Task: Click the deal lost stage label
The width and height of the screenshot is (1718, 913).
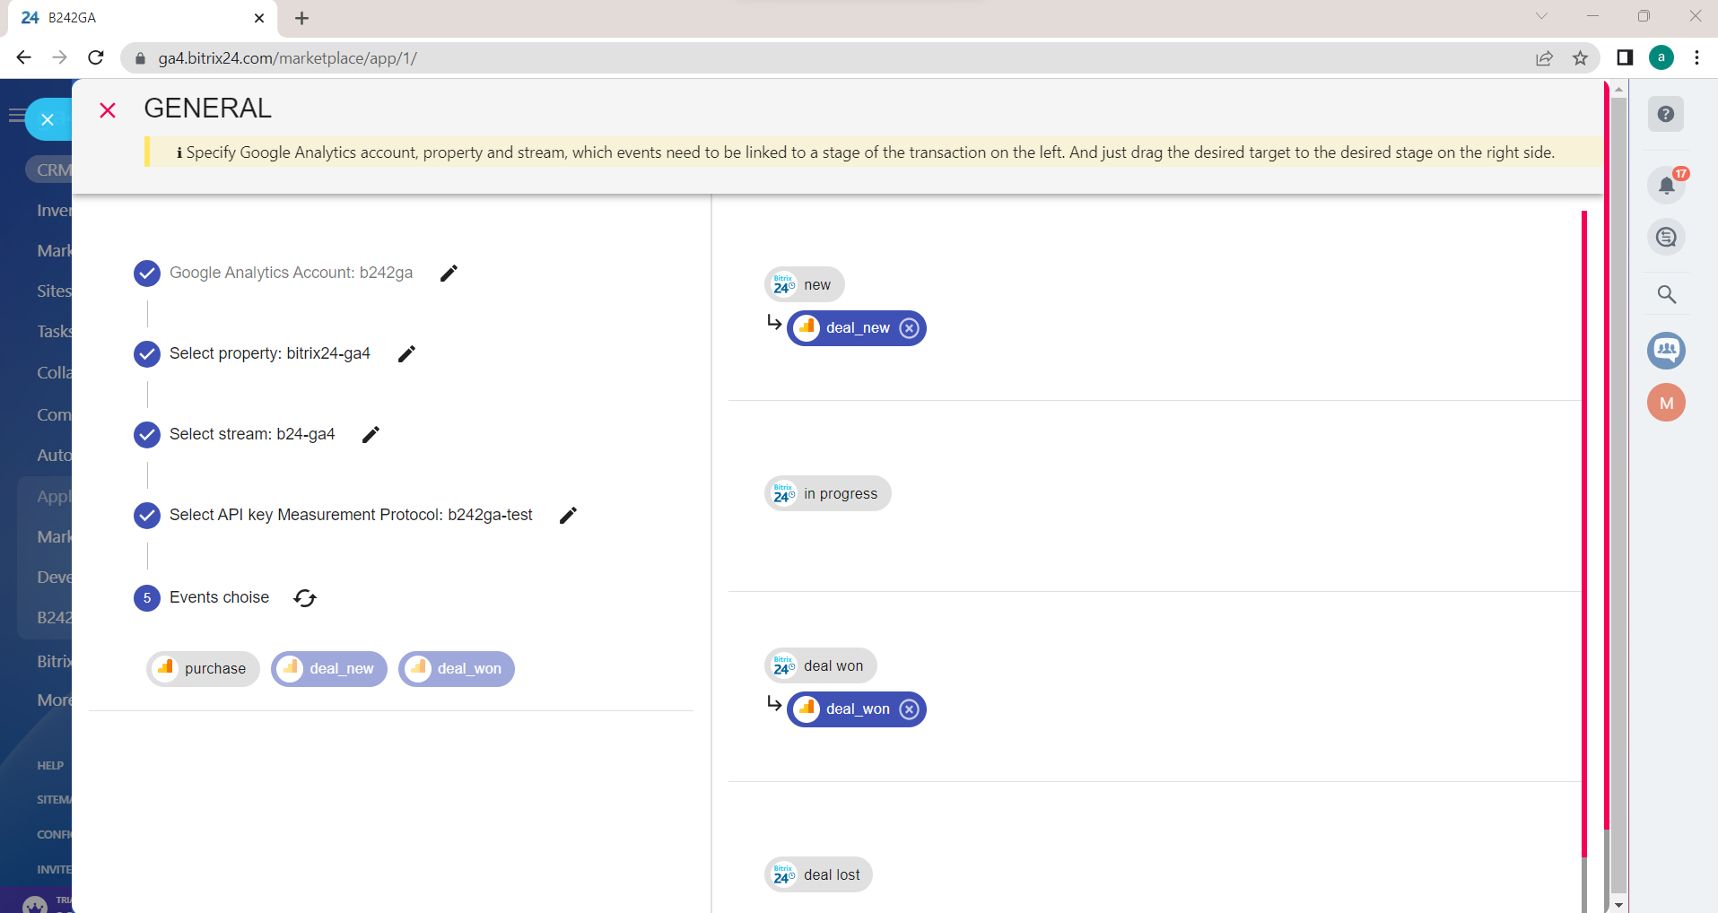Action: (x=818, y=875)
